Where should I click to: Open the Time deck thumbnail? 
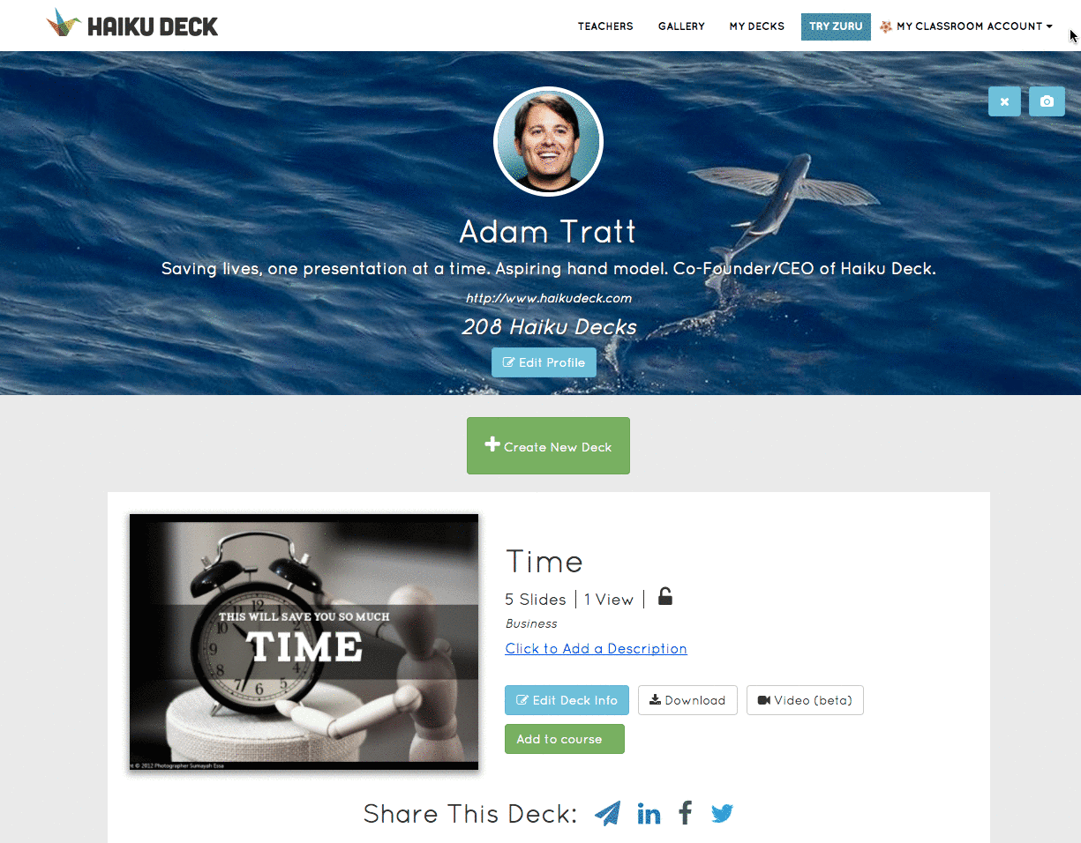coord(304,642)
